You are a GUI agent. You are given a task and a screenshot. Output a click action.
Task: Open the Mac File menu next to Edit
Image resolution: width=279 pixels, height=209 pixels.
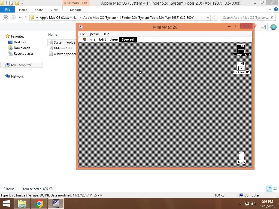click(92, 39)
